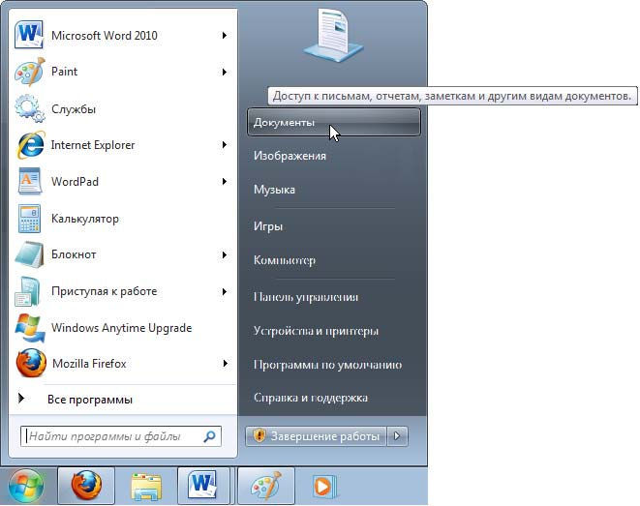
Task: Click the Завершение работы button
Action: point(316,436)
